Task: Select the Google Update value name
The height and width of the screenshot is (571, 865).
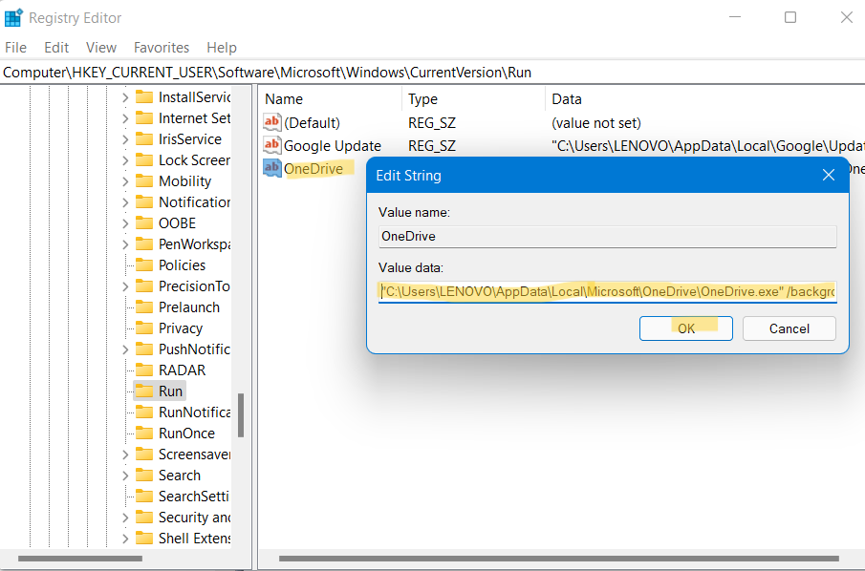Action: (332, 145)
